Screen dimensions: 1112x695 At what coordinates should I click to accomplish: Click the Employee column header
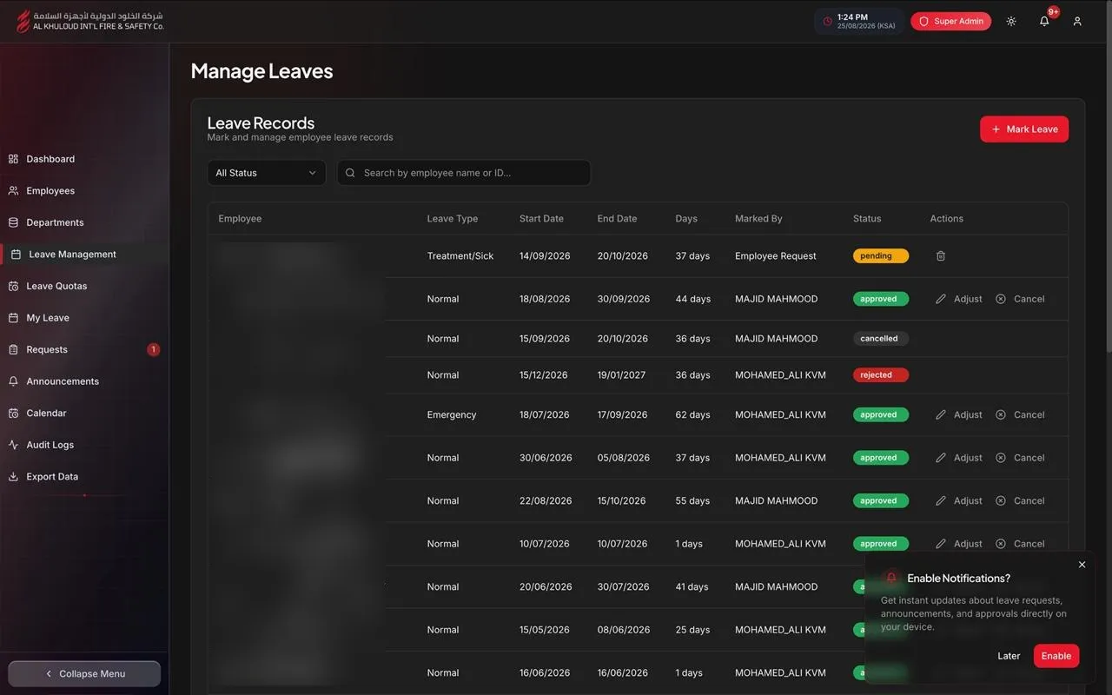point(240,219)
